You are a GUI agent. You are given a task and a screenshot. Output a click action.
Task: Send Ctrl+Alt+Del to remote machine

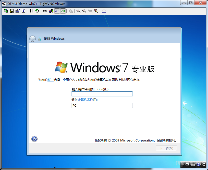pyautogui.click(x=45, y=11)
